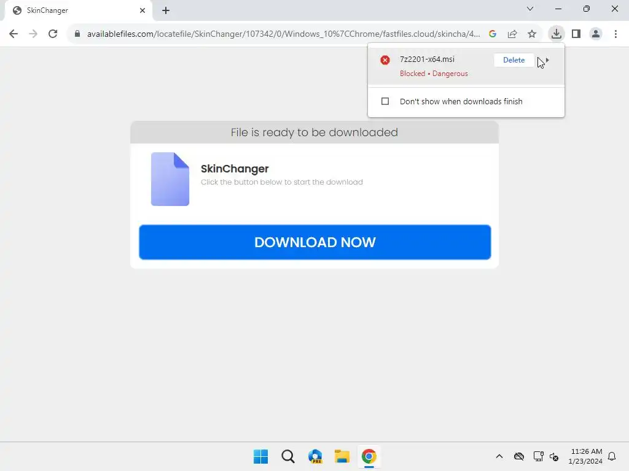Open a new tab

(x=166, y=10)
